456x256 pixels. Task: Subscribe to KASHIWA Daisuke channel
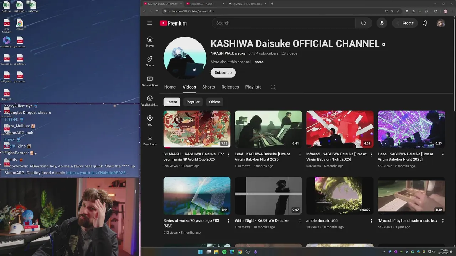click(223, 73)
